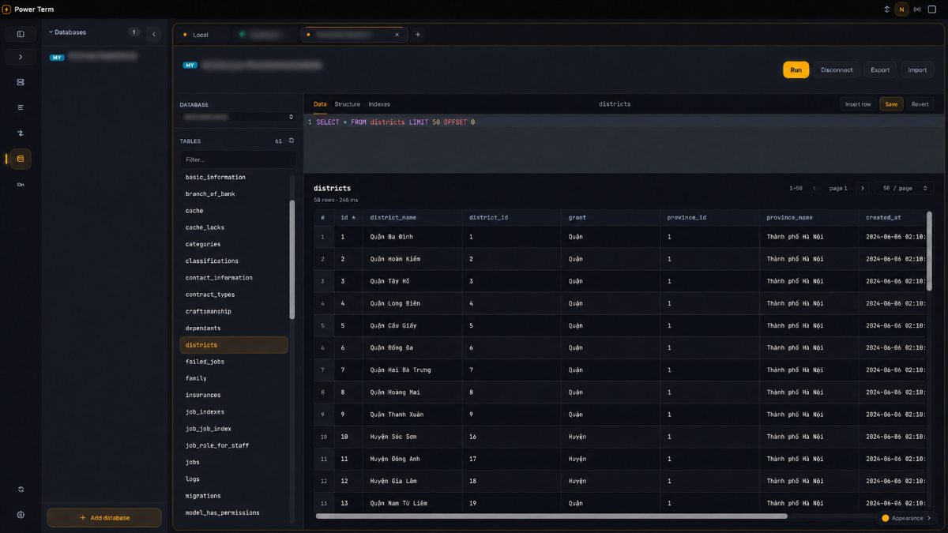The image size is (948, 533).
Task: Disconnect from the database
Action: pyautogui.click(x=837, y=69)
